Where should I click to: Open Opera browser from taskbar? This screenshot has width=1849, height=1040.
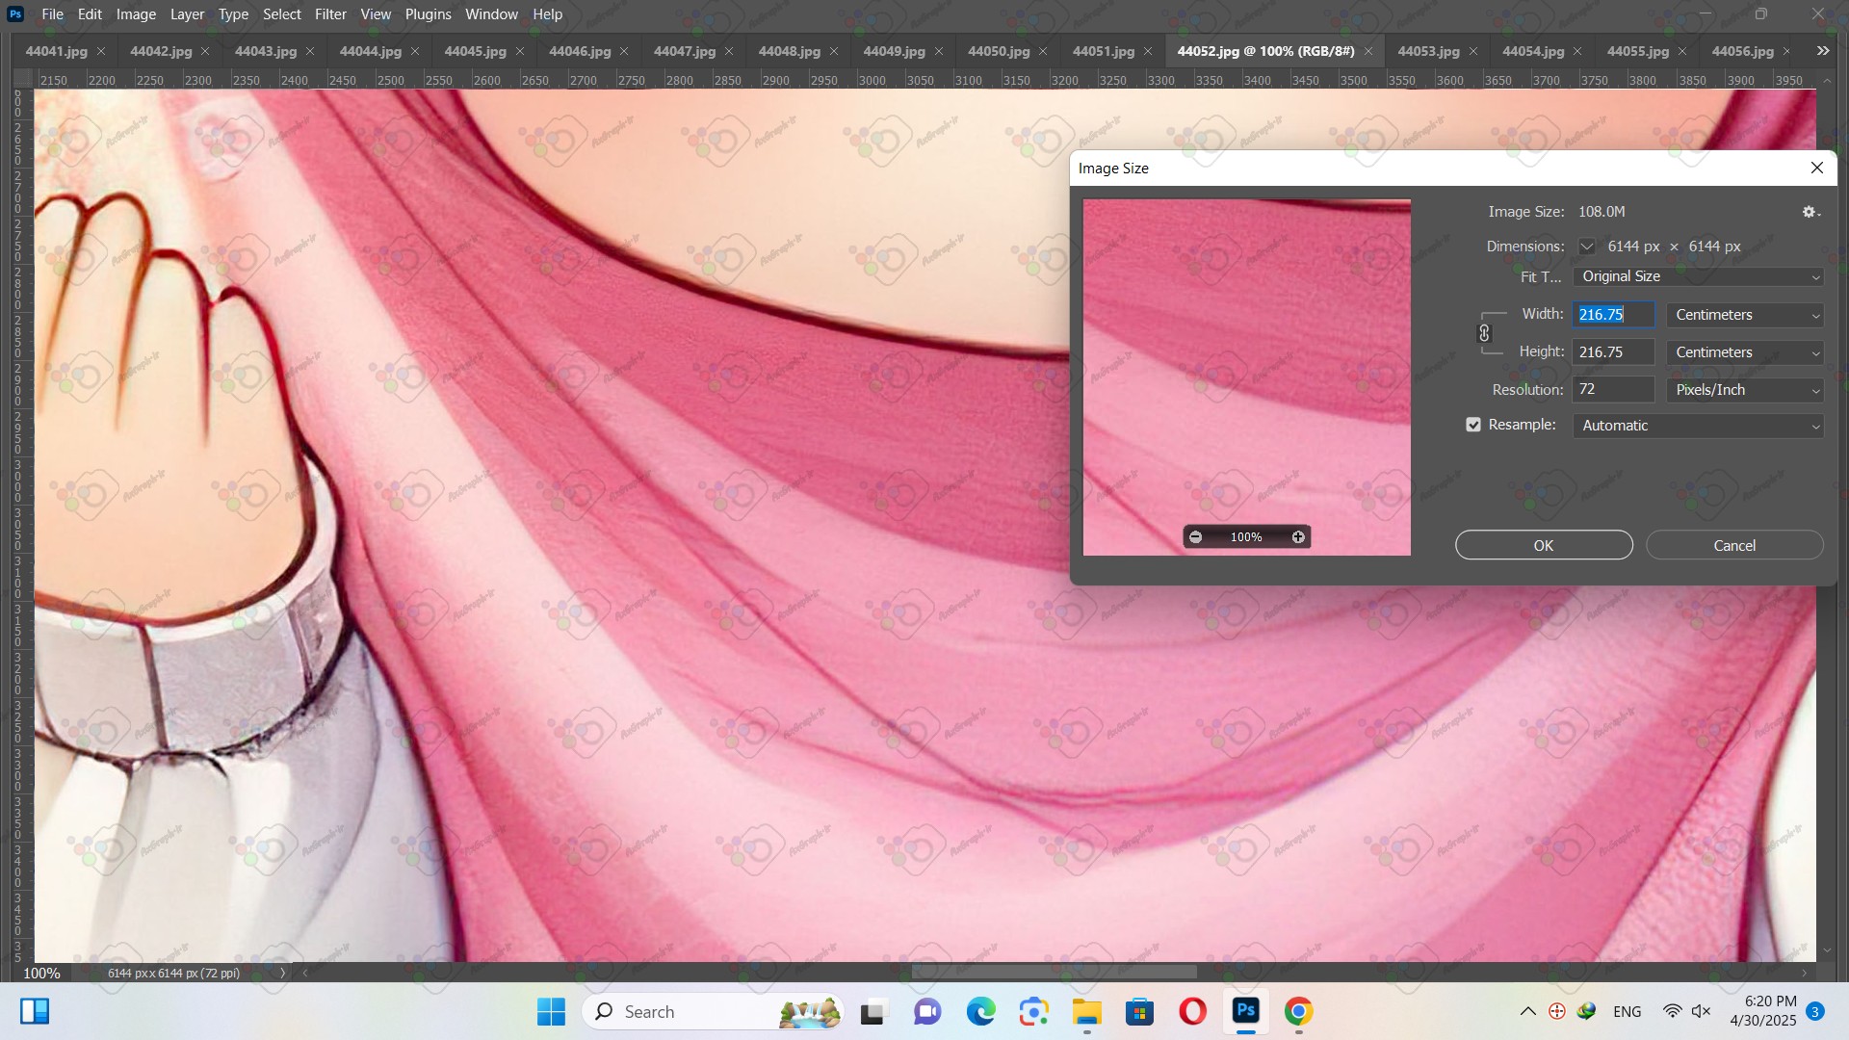tap(1192, 1011)
